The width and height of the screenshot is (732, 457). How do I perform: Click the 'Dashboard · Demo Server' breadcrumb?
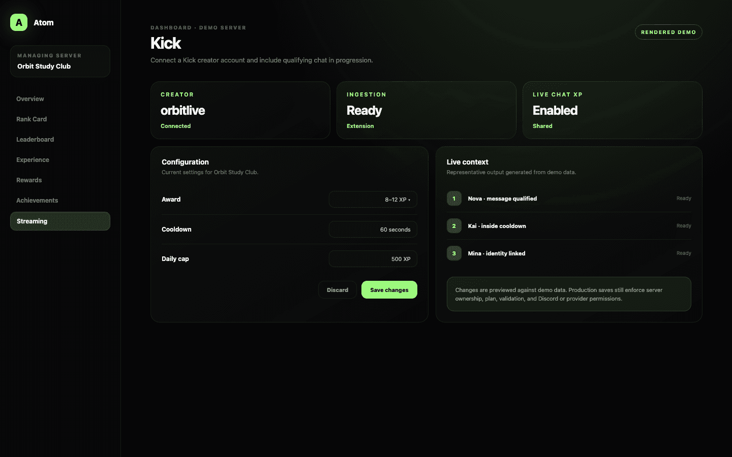[198, 28]
